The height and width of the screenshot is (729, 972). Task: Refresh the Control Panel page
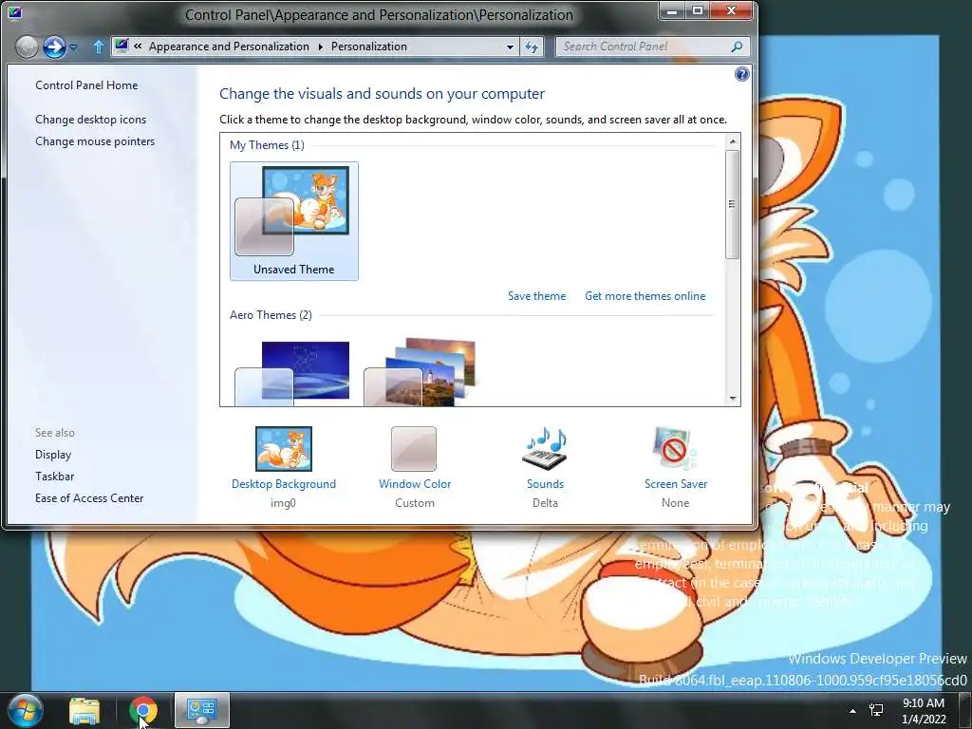tap(532, 47)
